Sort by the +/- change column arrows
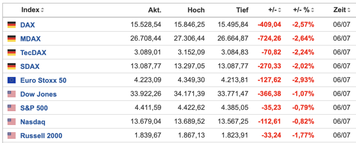This screenshot has width=356, height=143. [280, 10]
